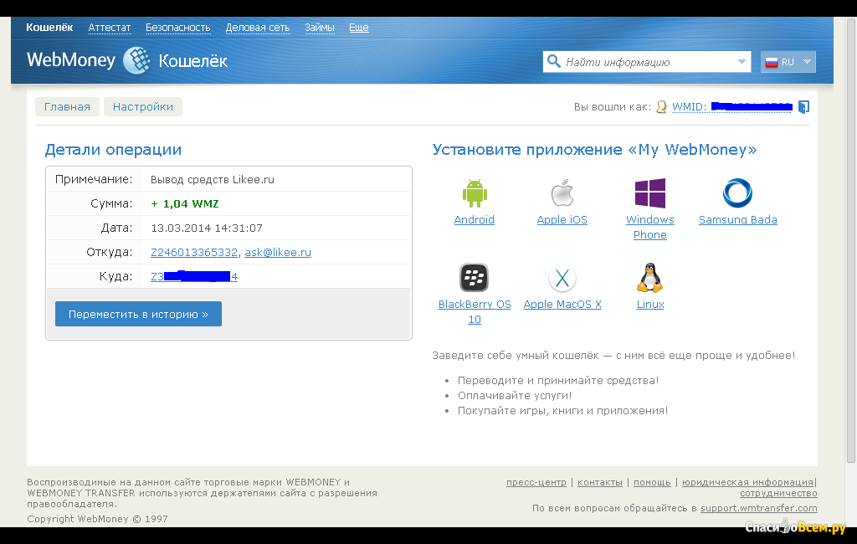Open the support.wmtransfer.com link

pos(758,508)
